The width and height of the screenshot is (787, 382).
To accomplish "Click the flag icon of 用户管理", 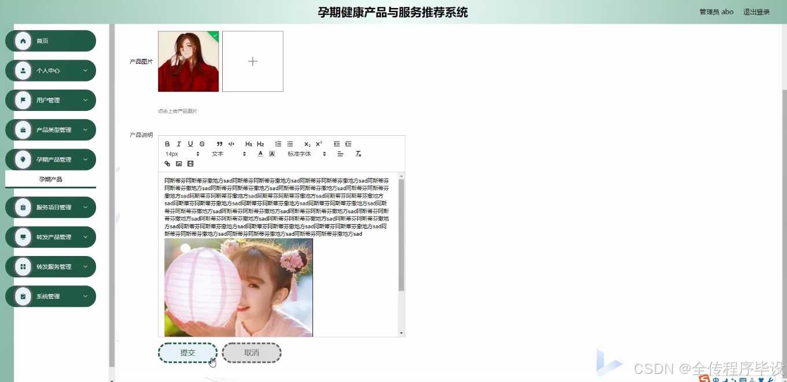I will 23,100.
